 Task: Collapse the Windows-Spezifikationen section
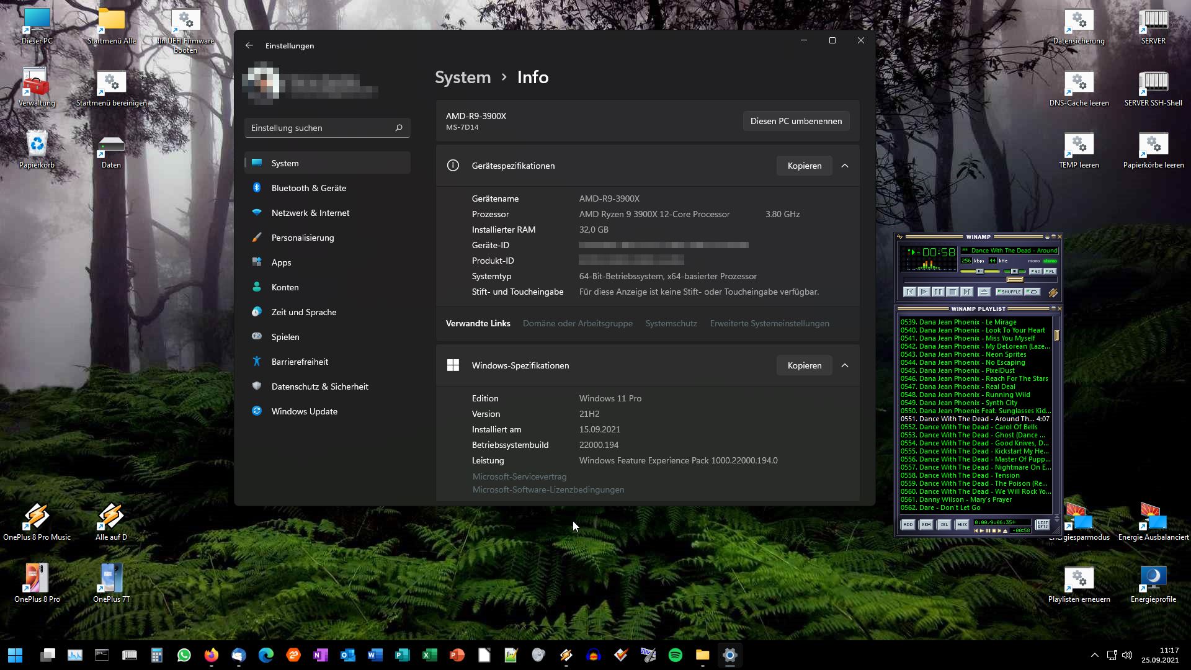pos(844,365)
